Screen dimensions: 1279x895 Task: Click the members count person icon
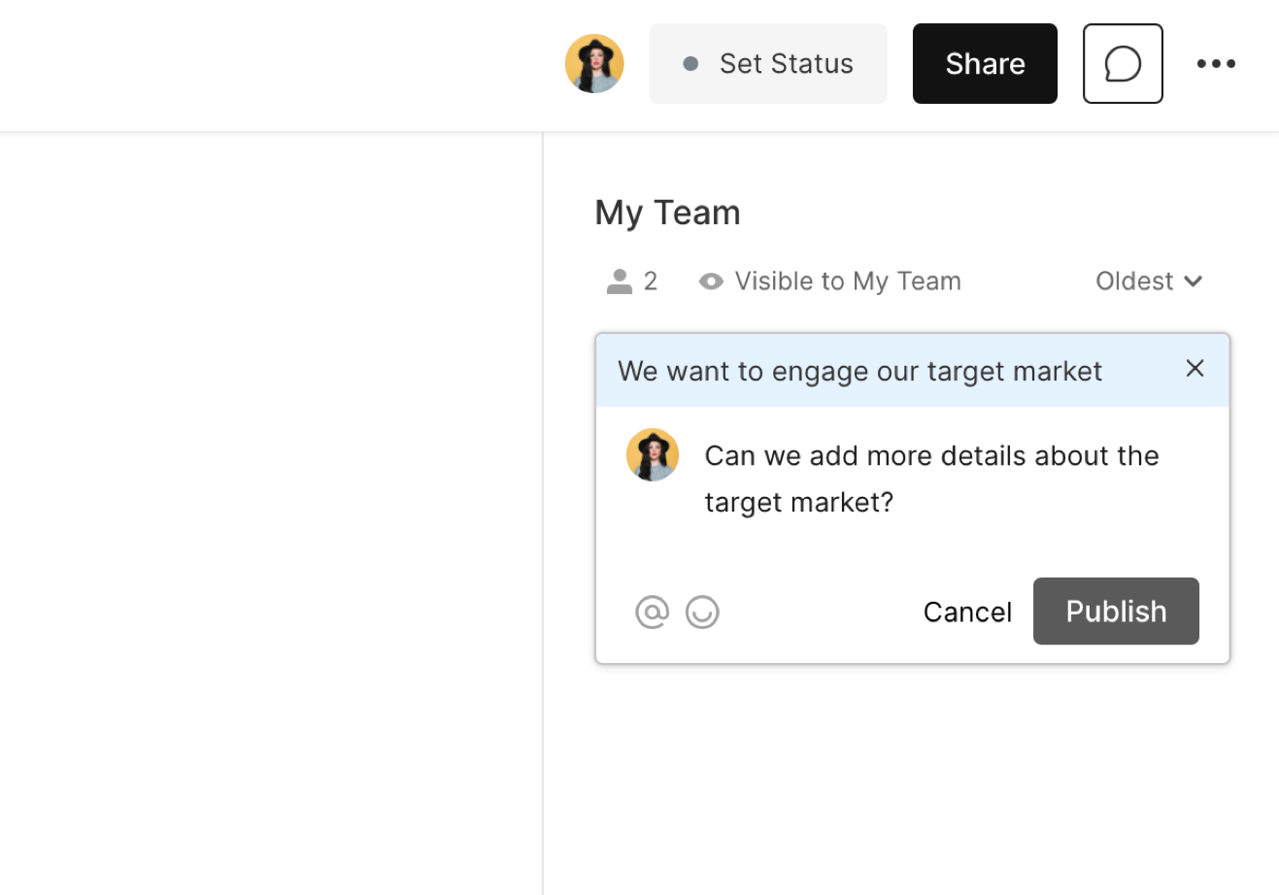click(x=620, y=282)
